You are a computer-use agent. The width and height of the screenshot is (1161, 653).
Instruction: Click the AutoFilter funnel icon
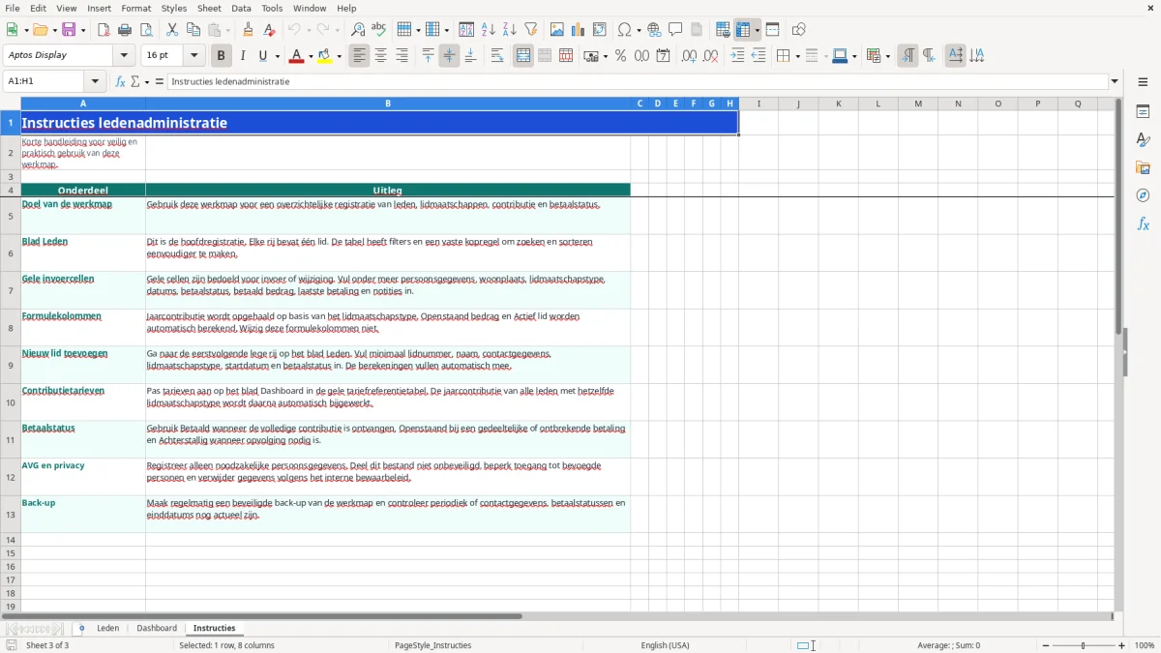click(530, 30)
